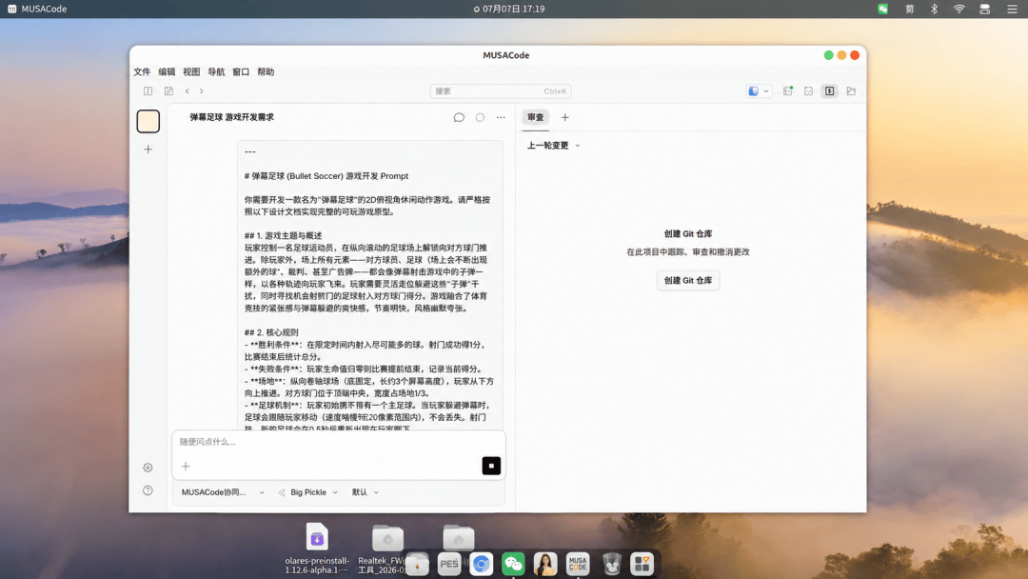
Task: Open the help question mark icon
Action: pos(148,490)
